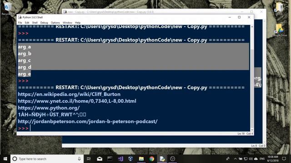Image resolution: width=291 pixels, height=163 pixels.
Task: Open VirtualBox from taskbar
Action: pos(130,159)
